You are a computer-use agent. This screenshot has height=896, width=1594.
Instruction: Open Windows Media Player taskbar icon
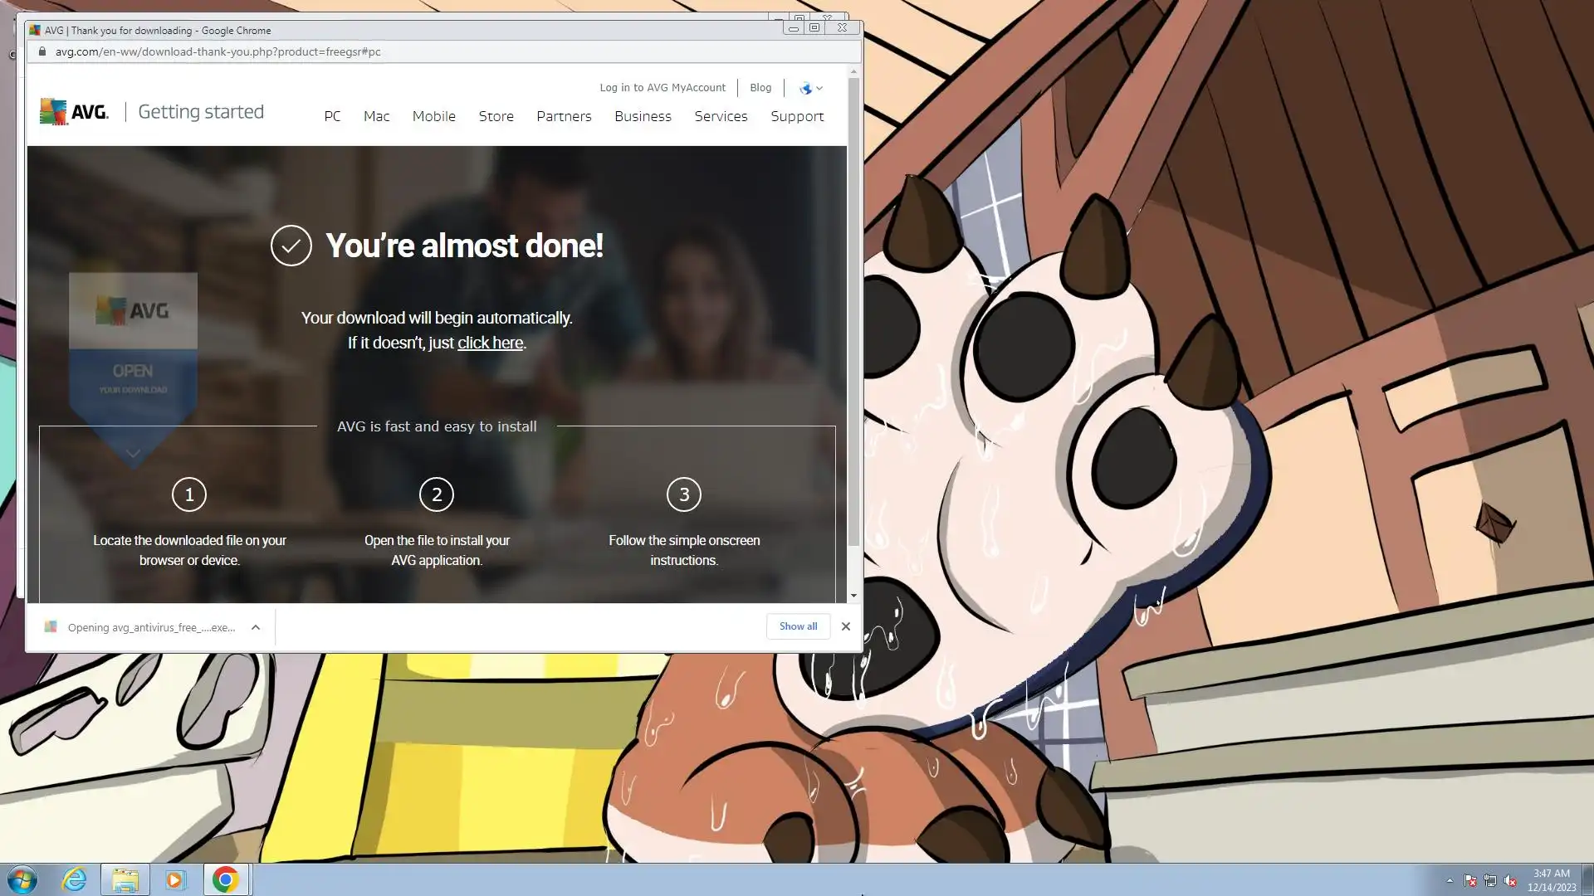point(175,879)
